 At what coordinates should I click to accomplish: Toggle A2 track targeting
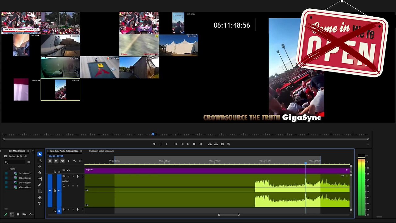(59, 211)
